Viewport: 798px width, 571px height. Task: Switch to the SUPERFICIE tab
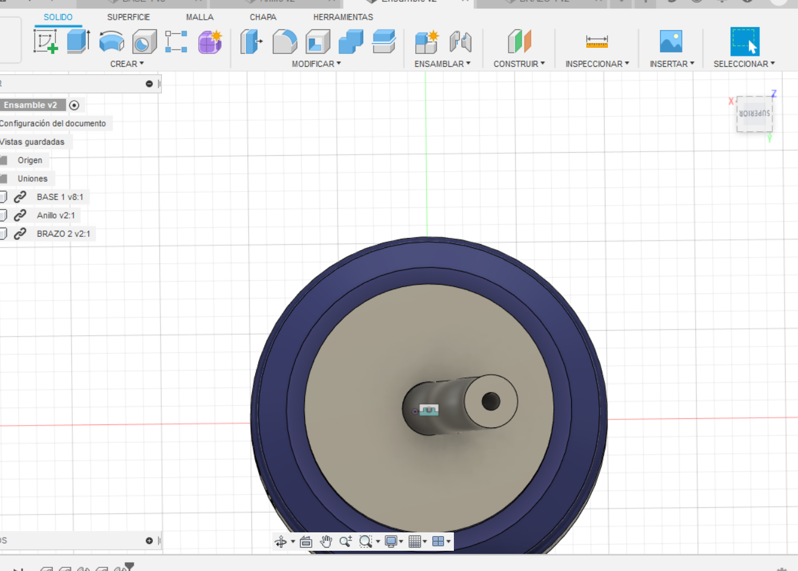tap(128, 17)
